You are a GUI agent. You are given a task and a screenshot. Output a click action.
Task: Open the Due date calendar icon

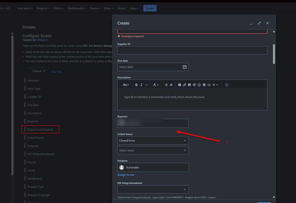tap(185, 67)
